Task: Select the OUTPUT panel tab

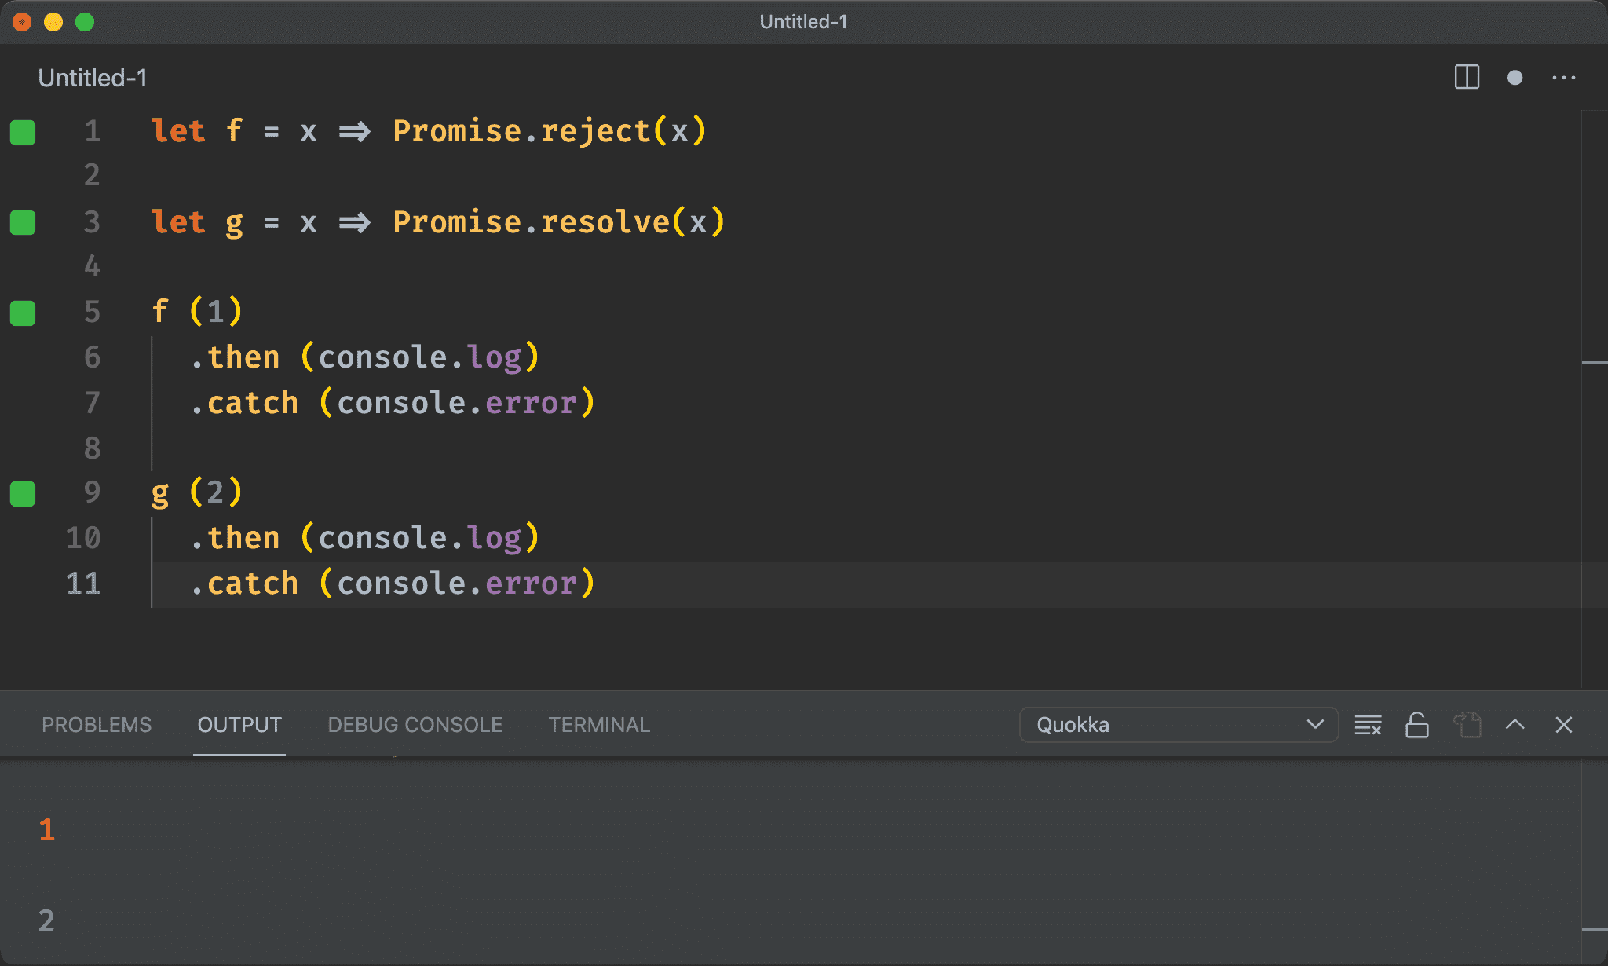Action: (239, 725)
